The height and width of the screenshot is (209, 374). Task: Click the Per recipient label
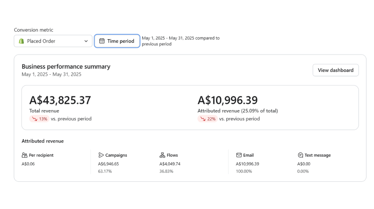point(41,155)
